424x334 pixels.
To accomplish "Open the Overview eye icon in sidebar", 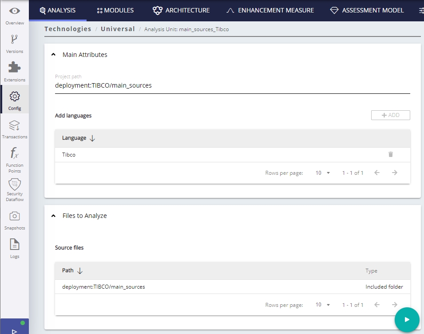I will 14,11.
